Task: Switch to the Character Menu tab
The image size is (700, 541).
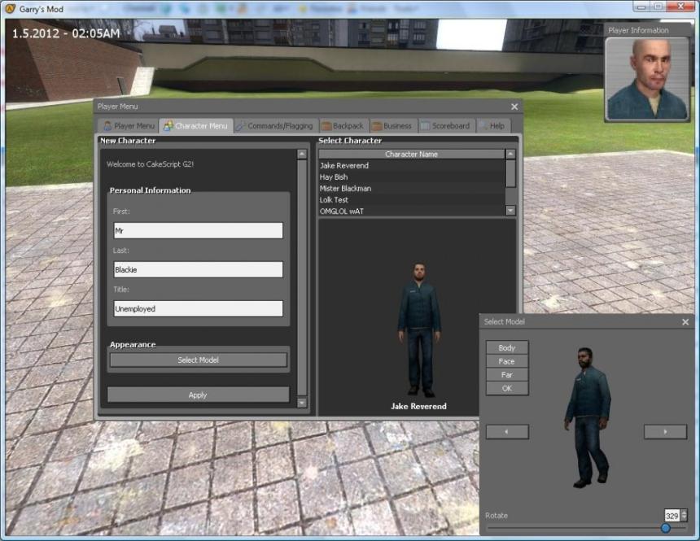Action: coord(196,126)
